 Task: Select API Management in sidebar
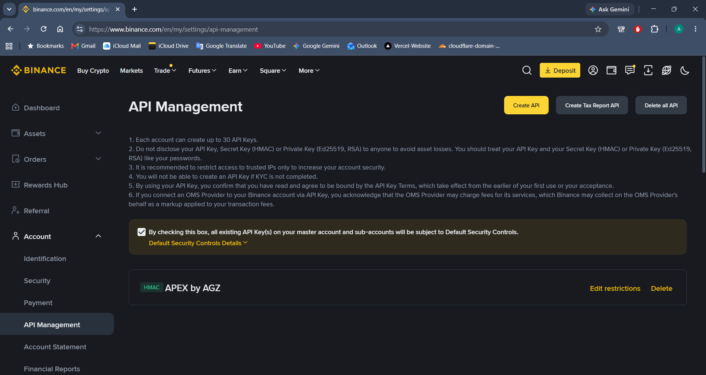click(57, 324)
